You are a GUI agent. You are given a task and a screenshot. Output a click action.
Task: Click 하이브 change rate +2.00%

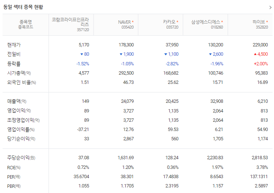coord(261,64)
